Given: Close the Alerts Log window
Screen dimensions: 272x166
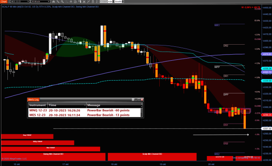Looking at the screenshot, I should pos(142,100).
